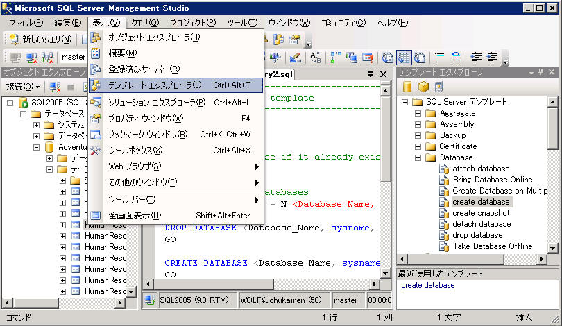Select the SQL Server templates cylinder icon
The image size is (562, 326).
pos(407,87)
